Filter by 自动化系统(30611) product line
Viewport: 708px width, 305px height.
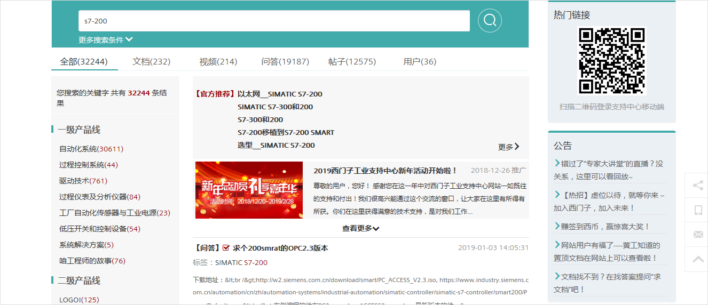coord(91,149)
